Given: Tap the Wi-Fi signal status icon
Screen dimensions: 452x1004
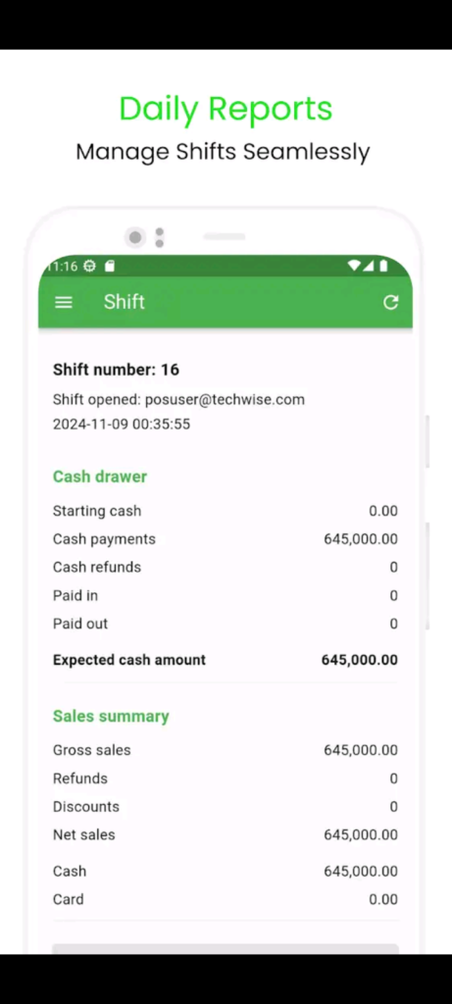Looking at the screenshot, I should [354, 266].
